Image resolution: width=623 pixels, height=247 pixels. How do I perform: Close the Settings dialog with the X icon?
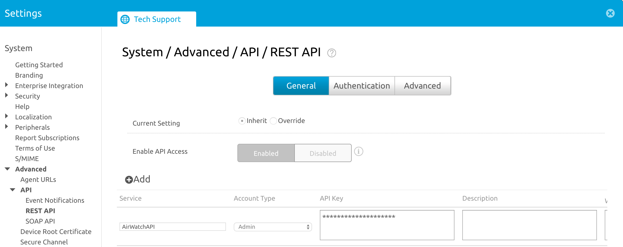tap(610, 13)
